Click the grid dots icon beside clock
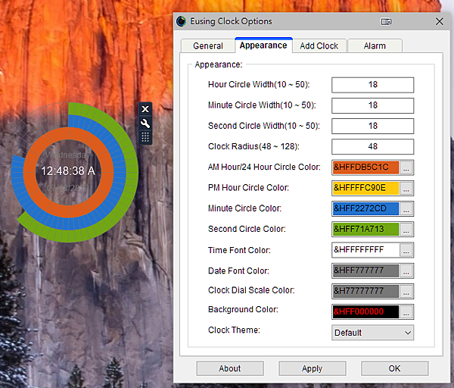 [145, 137]
